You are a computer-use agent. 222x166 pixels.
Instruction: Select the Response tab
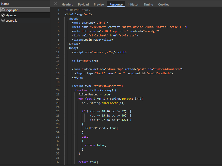pyautogui.click(x=116, y=5)
